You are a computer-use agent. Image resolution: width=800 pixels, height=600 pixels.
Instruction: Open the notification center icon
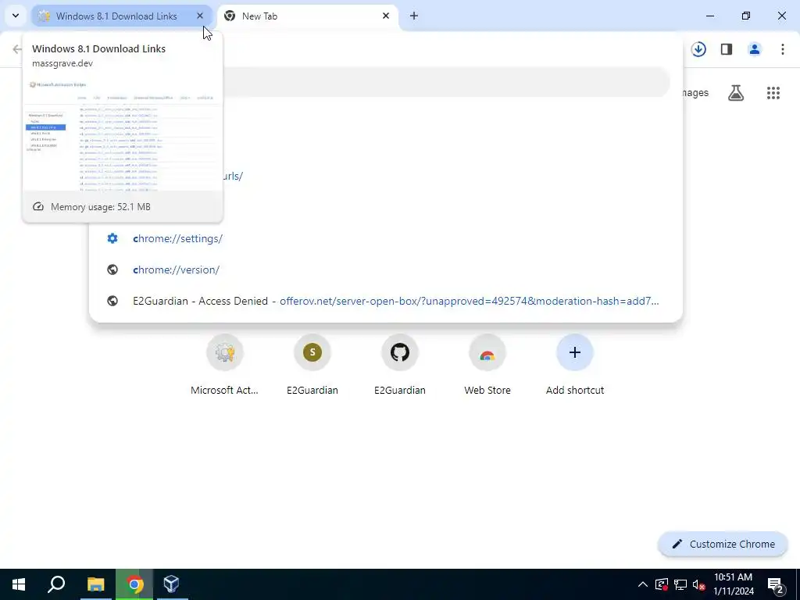tap(775, 584)
